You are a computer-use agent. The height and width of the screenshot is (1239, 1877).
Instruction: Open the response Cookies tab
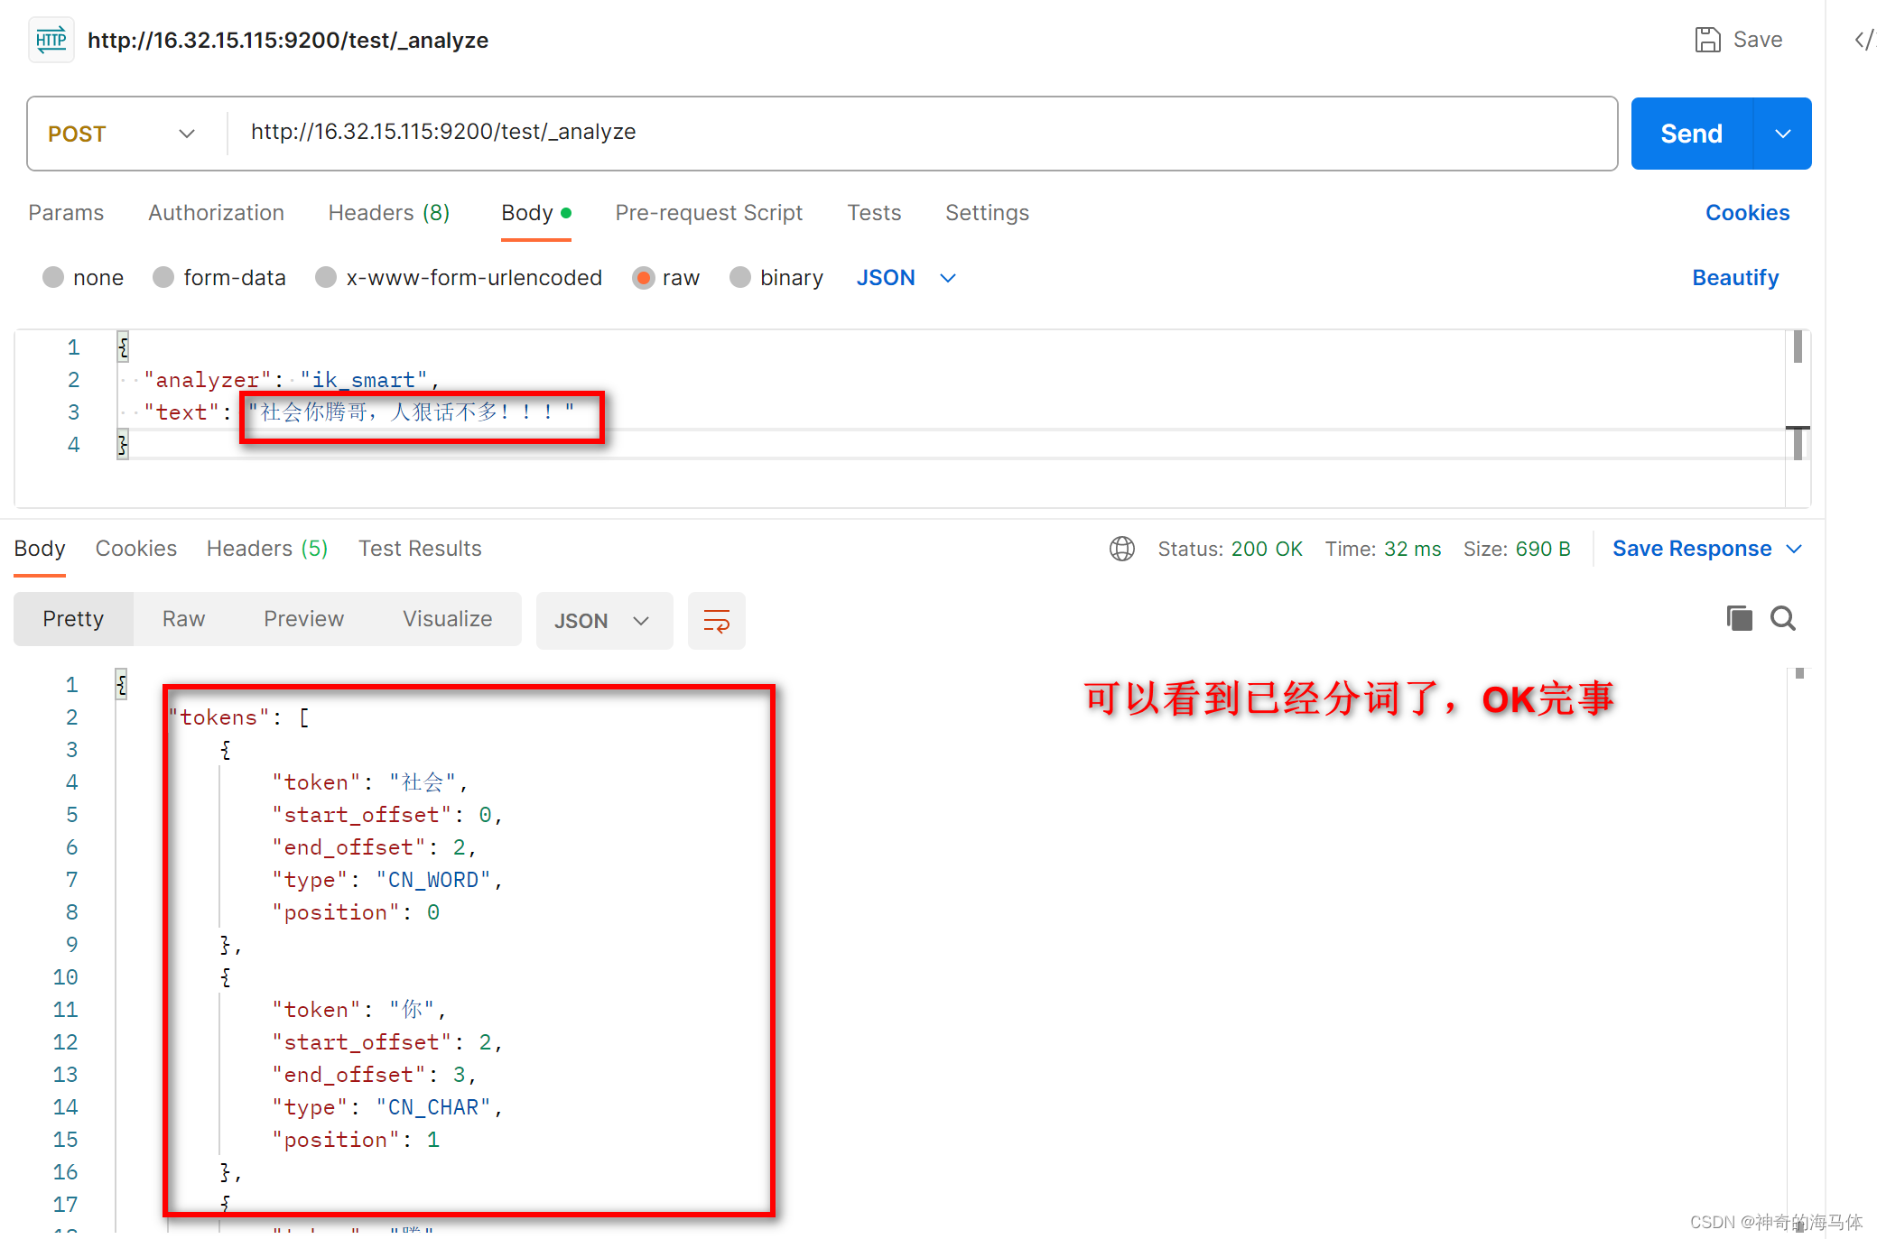pyautogui.click(x=136, y=549)
